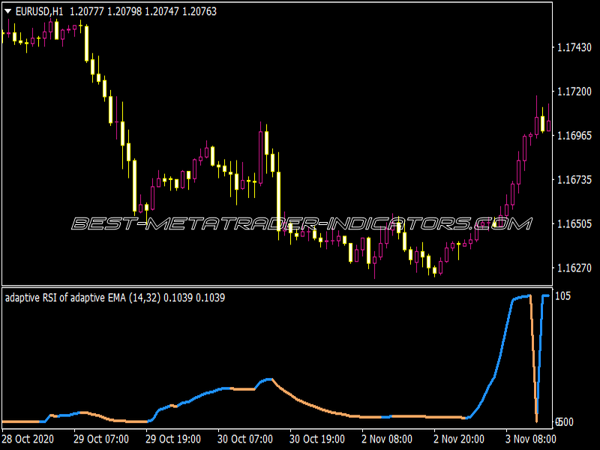The width and height of the screenshot is (600, 450).
Task: Click the 2 Nov 20:00 time label
Action: tap(459, 439)
